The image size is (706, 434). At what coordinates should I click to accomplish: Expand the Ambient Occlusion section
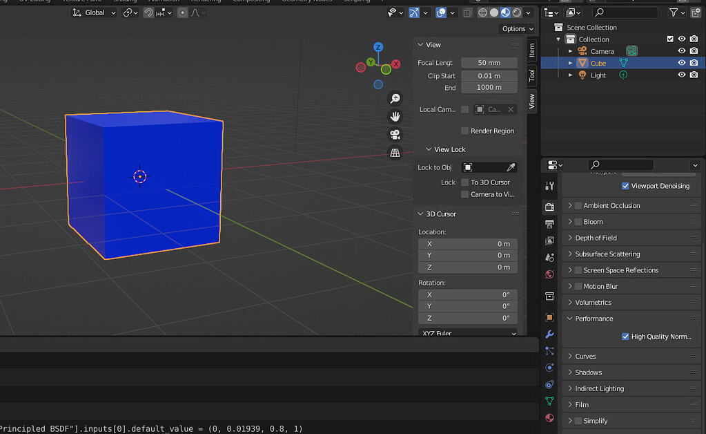pyautogui.click(x=570, y=205)
